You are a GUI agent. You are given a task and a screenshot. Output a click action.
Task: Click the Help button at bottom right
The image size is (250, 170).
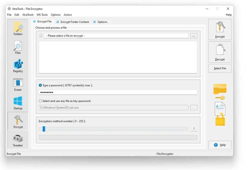(220, 145)
